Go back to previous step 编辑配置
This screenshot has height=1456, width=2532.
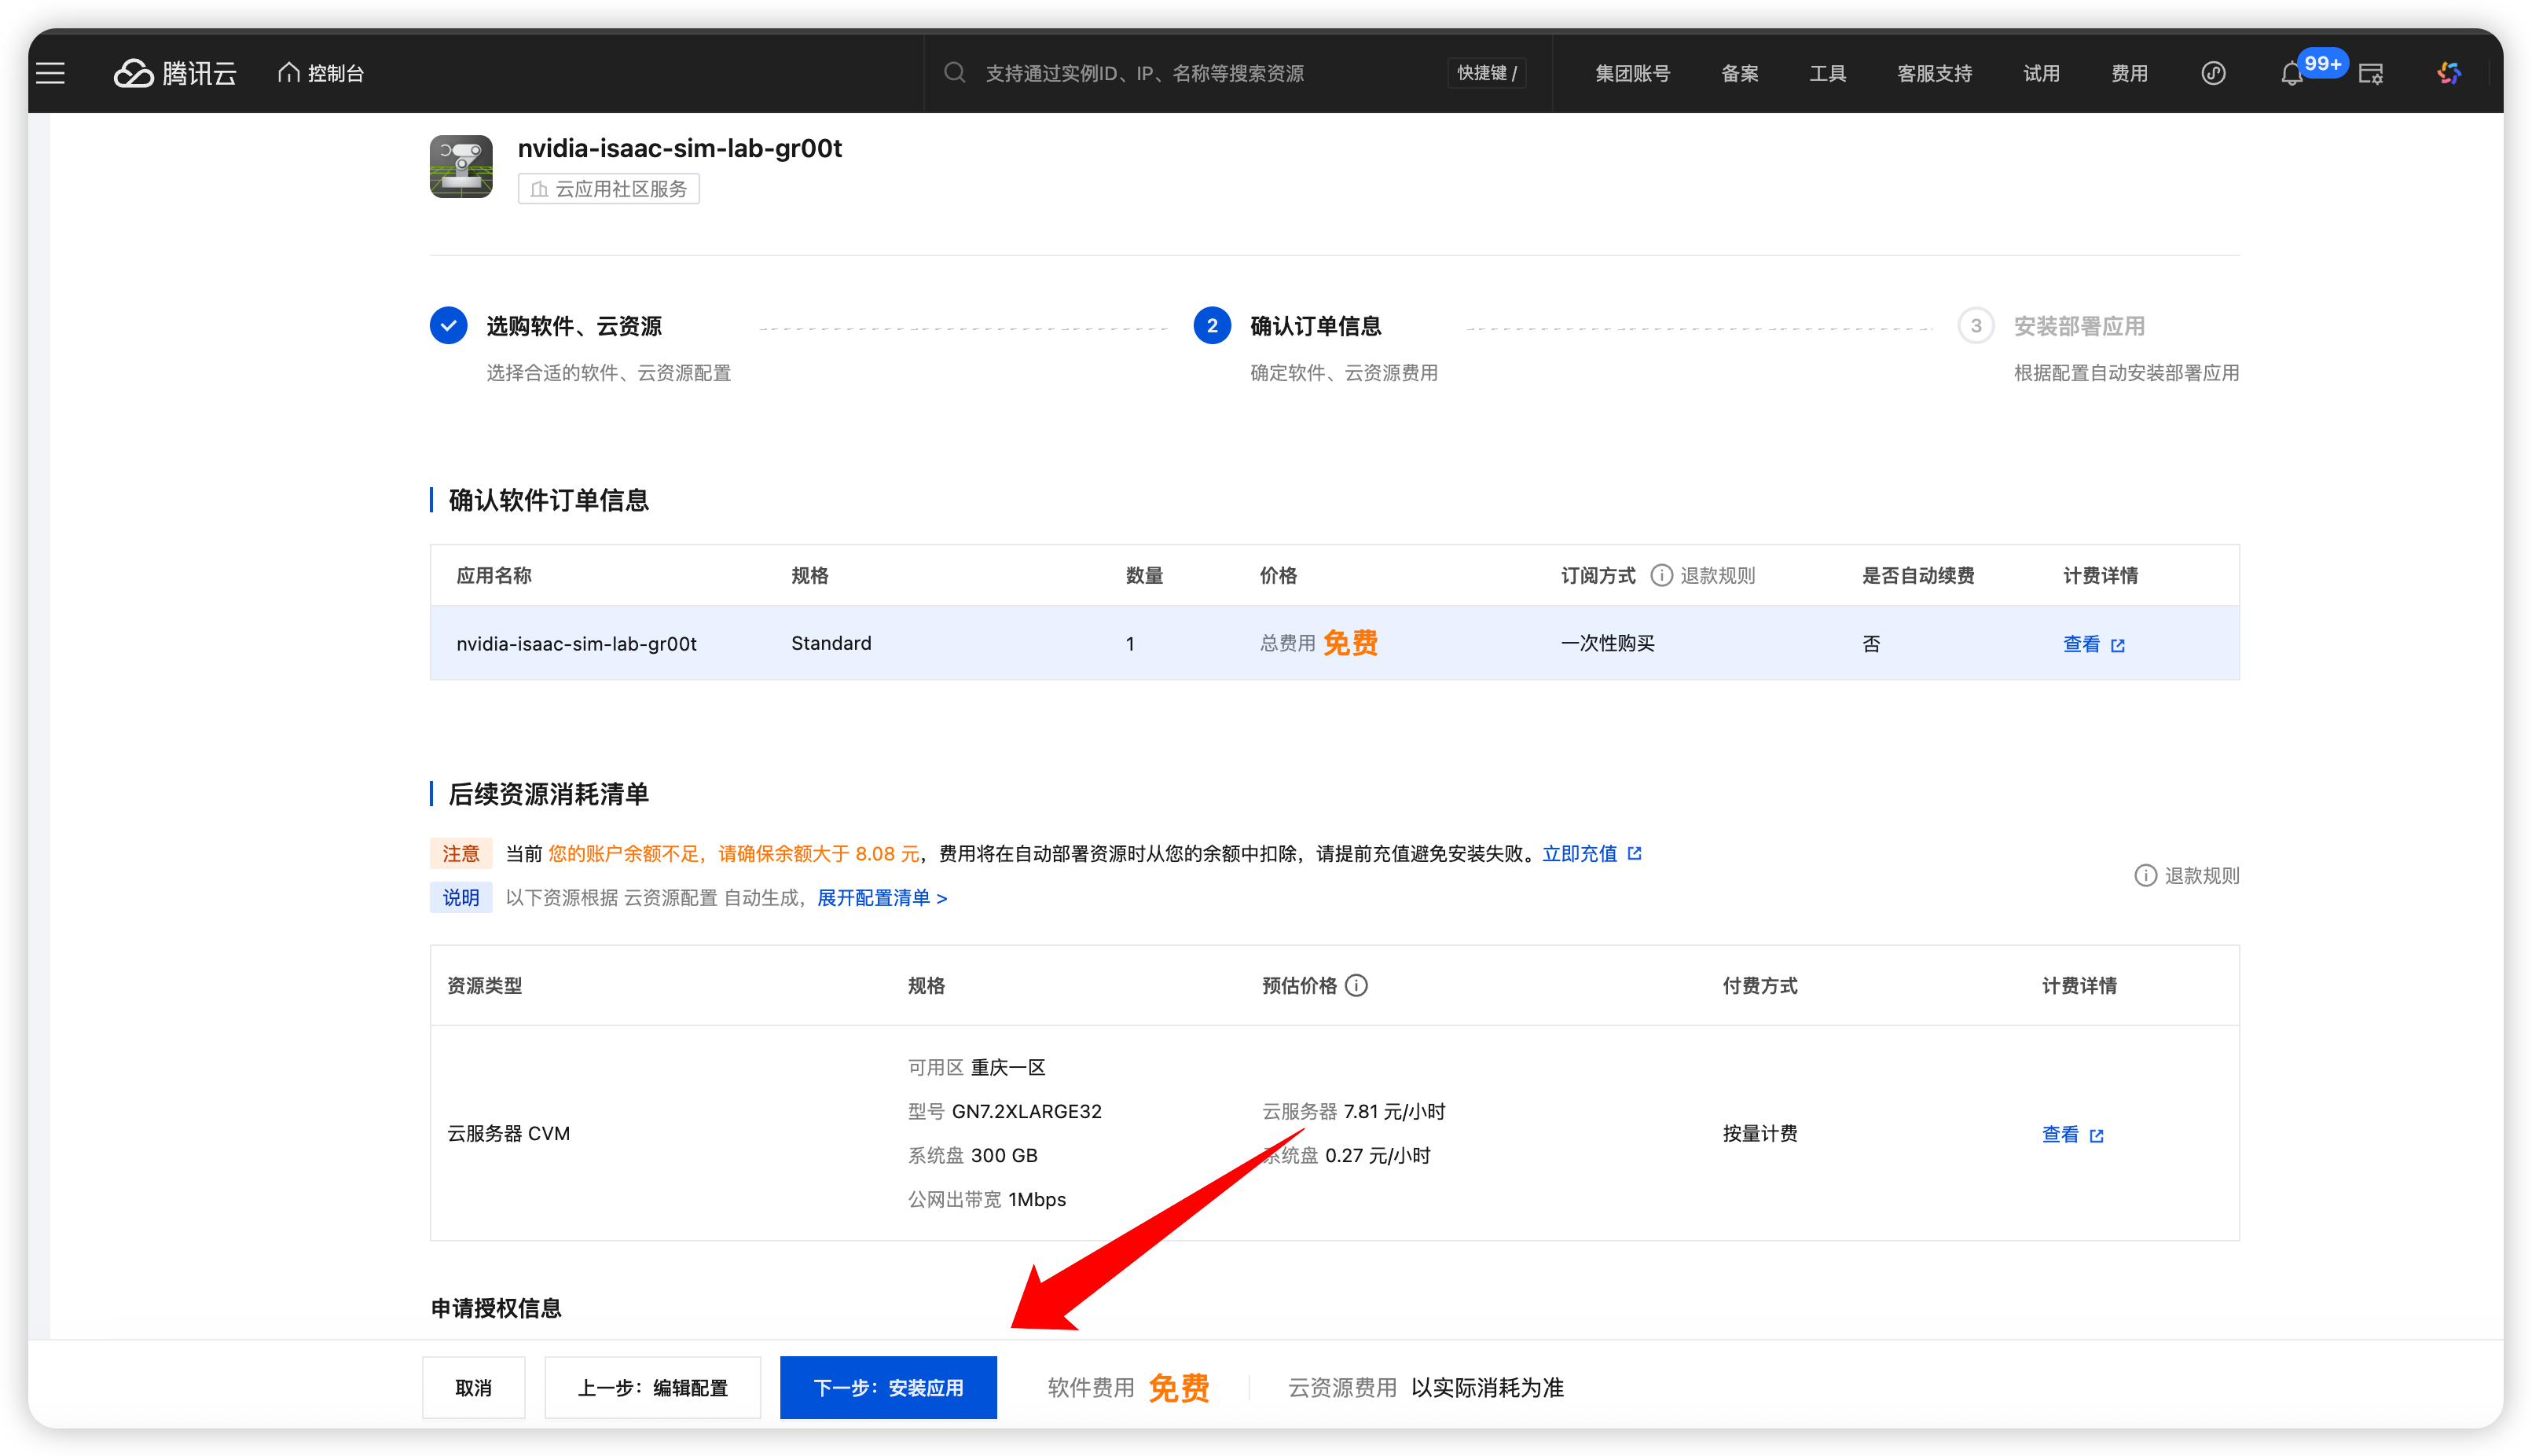click(652, 1387)
